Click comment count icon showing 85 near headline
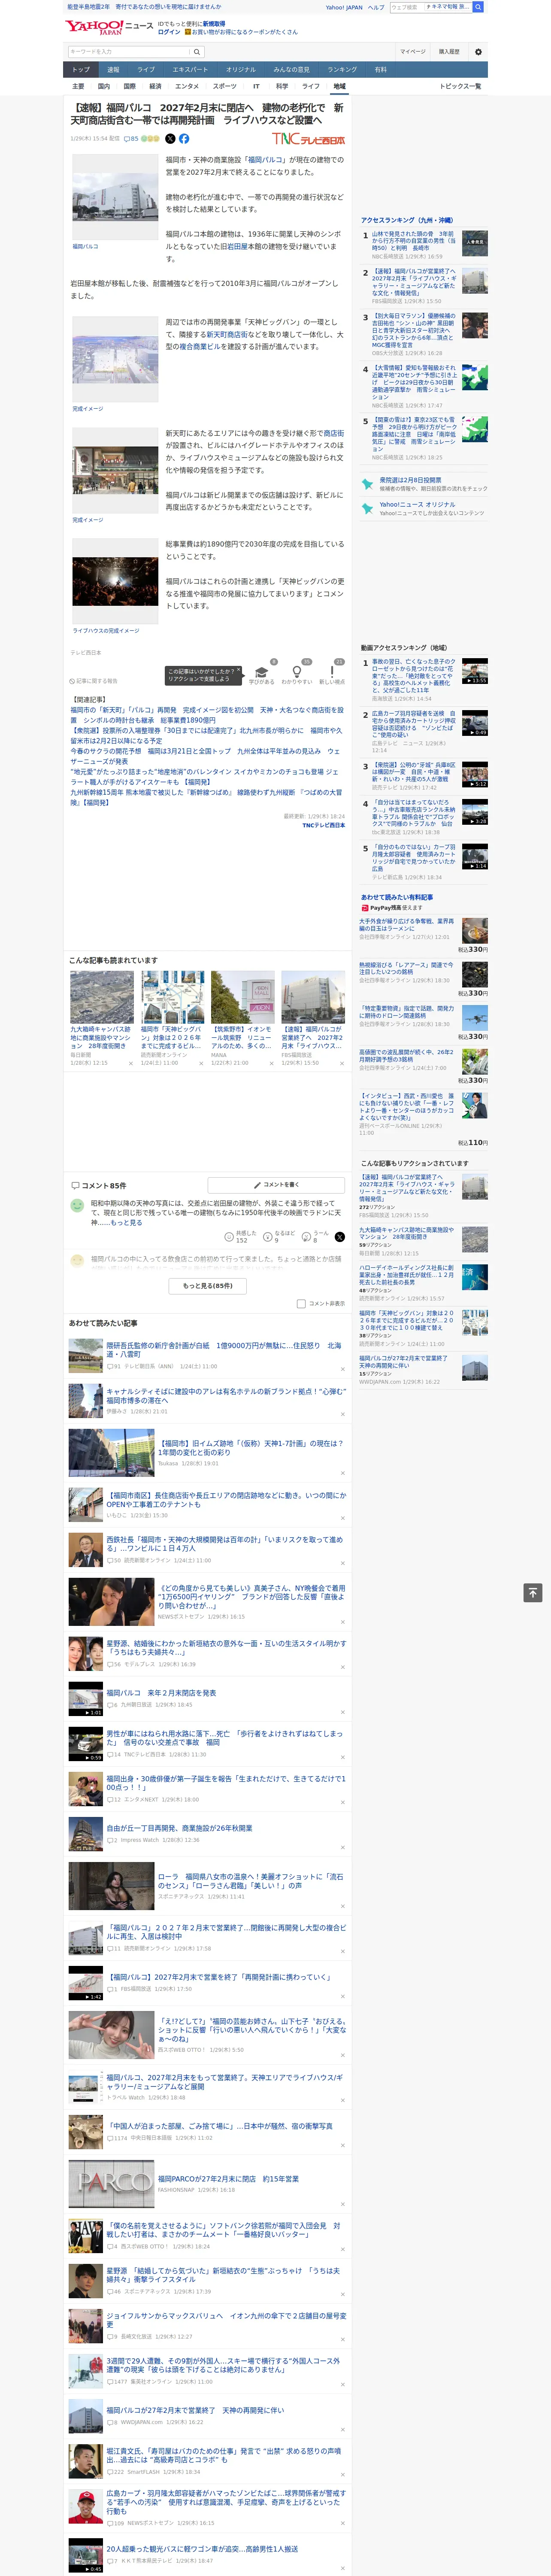 coord(131,139)
